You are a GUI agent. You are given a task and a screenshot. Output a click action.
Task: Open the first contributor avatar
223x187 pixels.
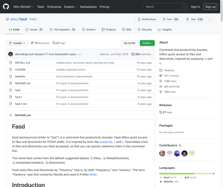(x=162, y=153)
